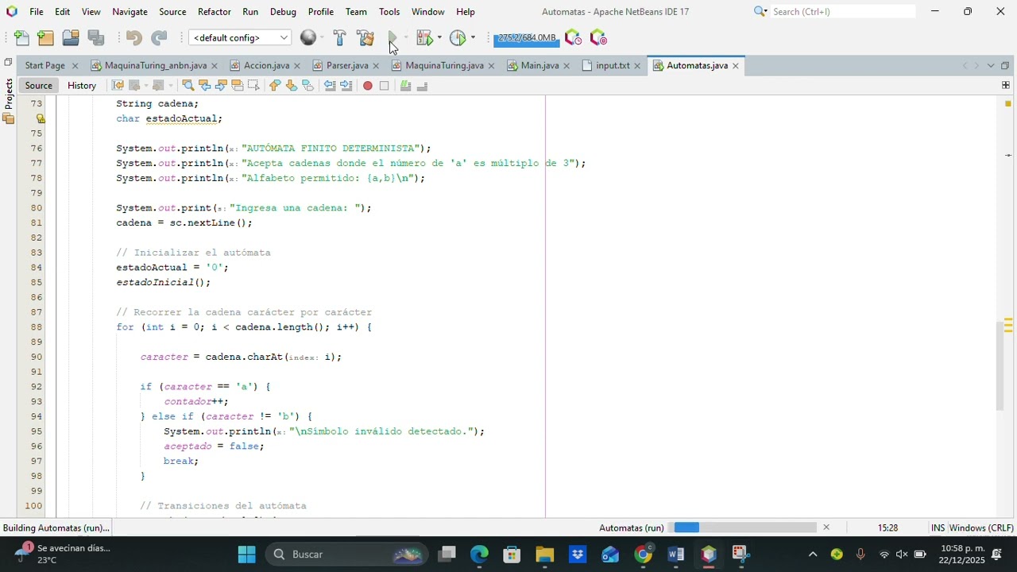1017x572 pixels.
Task: Open the Tools menu
Action: click(389, 11)
